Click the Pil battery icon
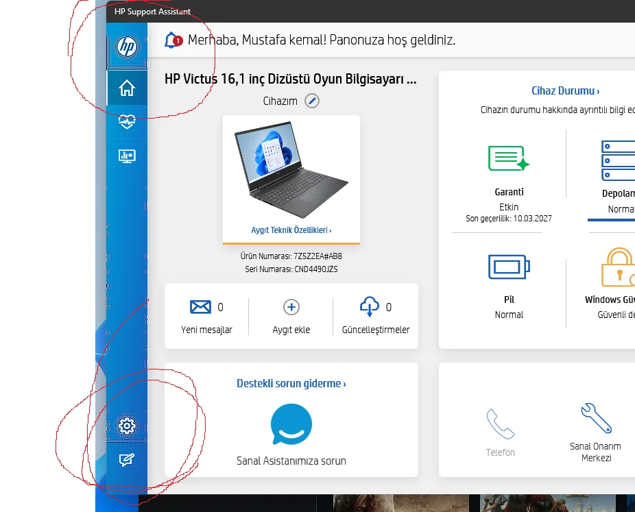The width and height of the screenshot is (635, 512). [x=509, y=267]
